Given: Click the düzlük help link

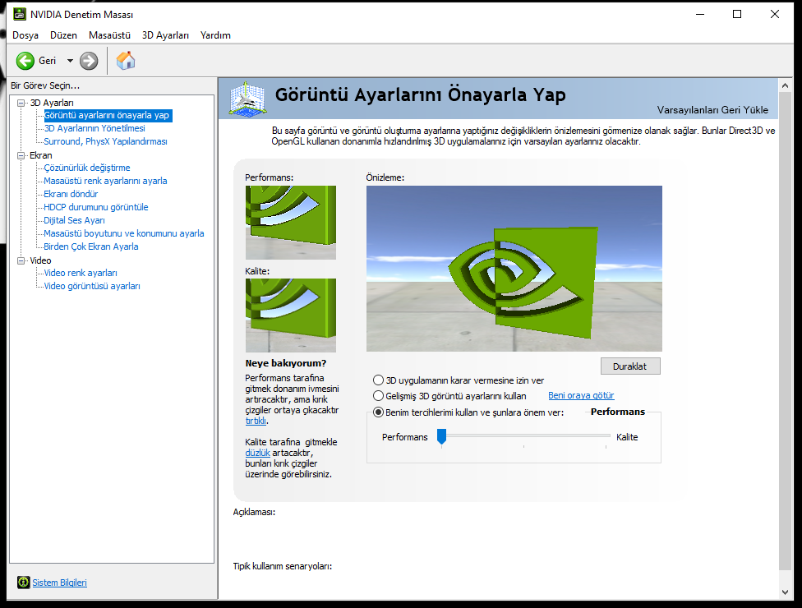Looking at the screenshot, I should (x=257, y=453).
